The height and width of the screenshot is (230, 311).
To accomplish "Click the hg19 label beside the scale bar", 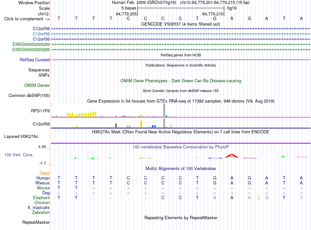I will tap(232, 8).
